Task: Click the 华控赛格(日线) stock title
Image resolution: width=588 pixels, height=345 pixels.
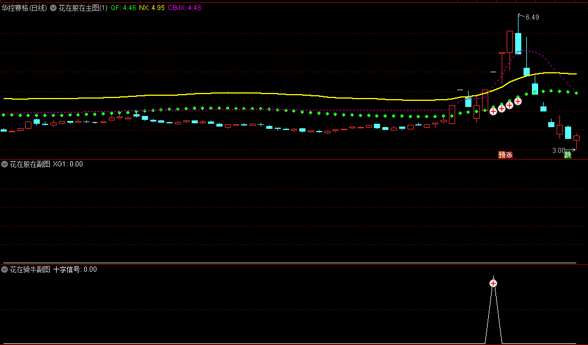Action: 25,8
